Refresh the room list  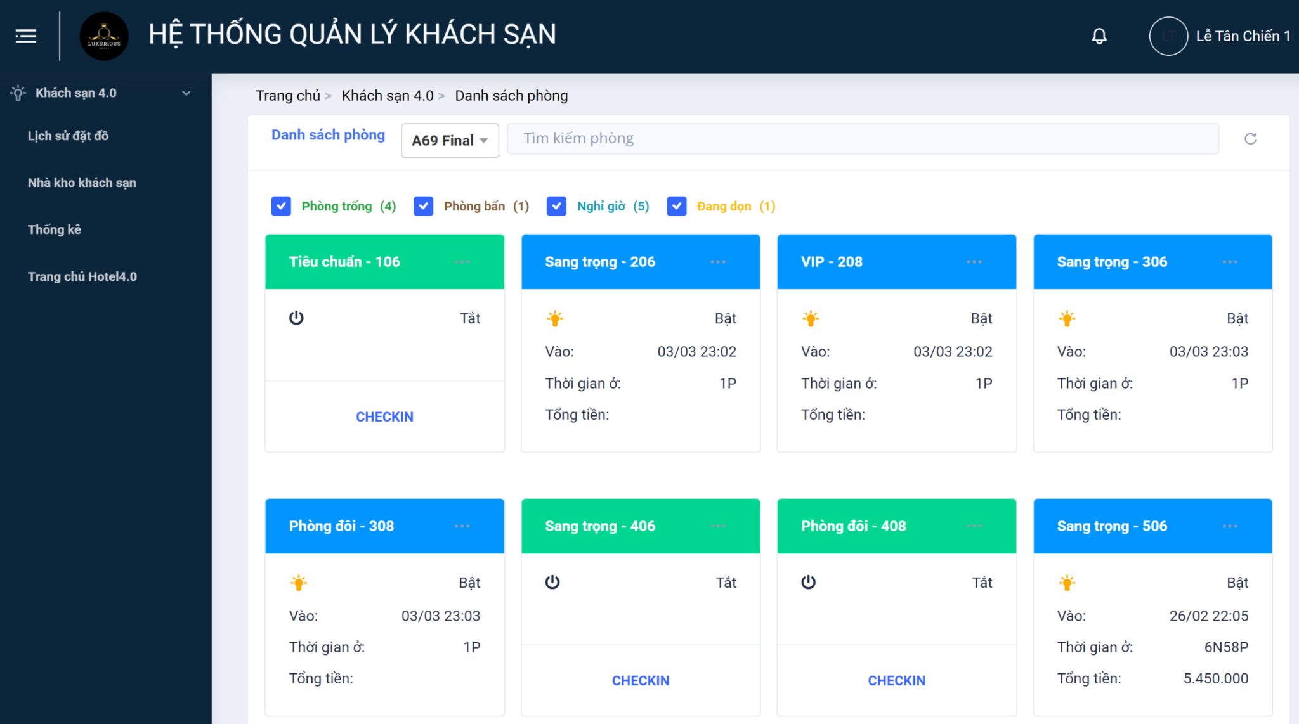pos(1250,138)
